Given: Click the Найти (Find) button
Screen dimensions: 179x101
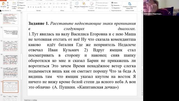Looking at the screenshot, I should pyautogui.click(x=115, y=3).
